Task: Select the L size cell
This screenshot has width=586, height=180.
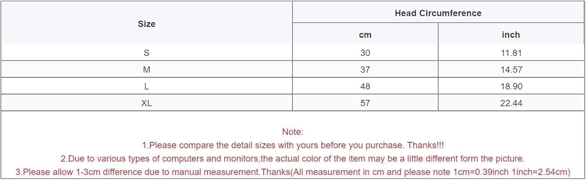Action: click(x=146, y=86)
